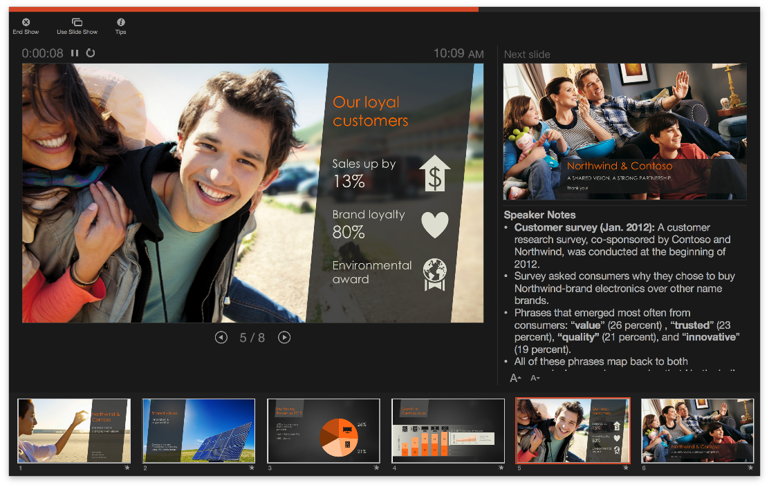
Task: Switch to Use Slide Show mode
Action: 77,26
